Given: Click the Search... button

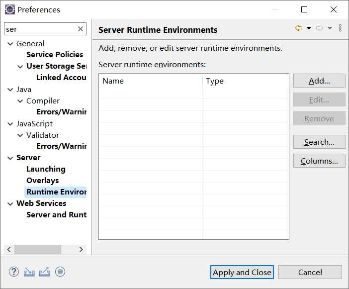Looking at the screenshot, I should coord(319,142).
